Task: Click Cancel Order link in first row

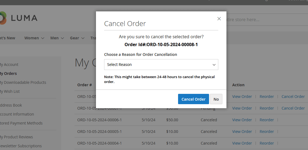Action: 293,97
